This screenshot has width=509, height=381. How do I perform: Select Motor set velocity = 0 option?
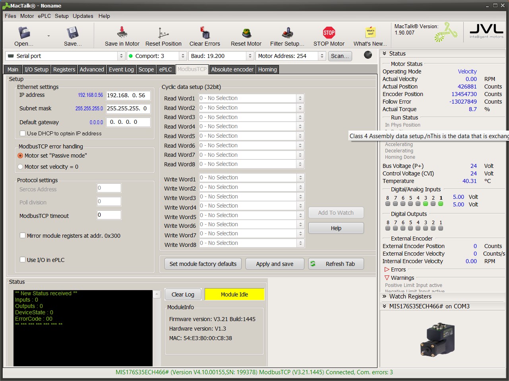click(x=20, y=167)
